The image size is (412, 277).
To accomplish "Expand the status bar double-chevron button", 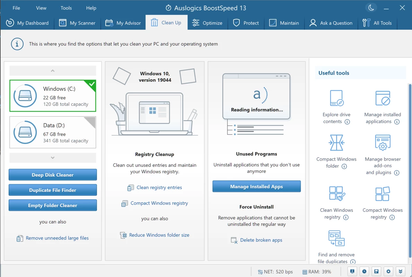I will coord(401,271).
